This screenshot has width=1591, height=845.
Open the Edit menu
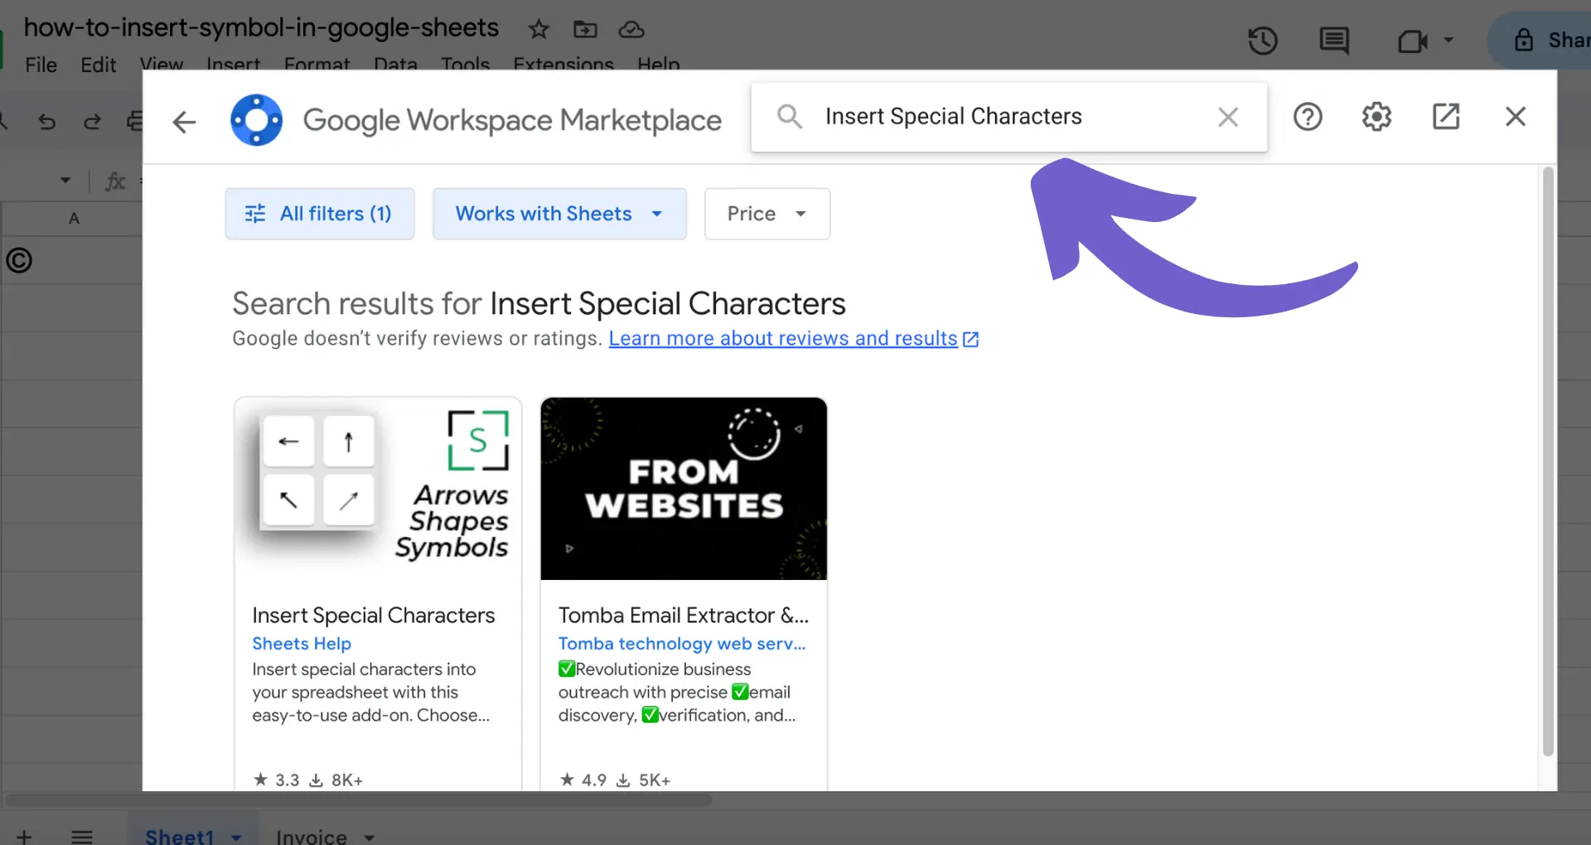pos(98,65)
